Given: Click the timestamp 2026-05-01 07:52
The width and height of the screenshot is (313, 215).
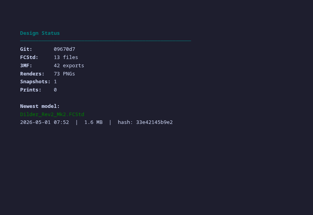Looking at the screenshot, I should pyautogui.click(x=45, y=122).
